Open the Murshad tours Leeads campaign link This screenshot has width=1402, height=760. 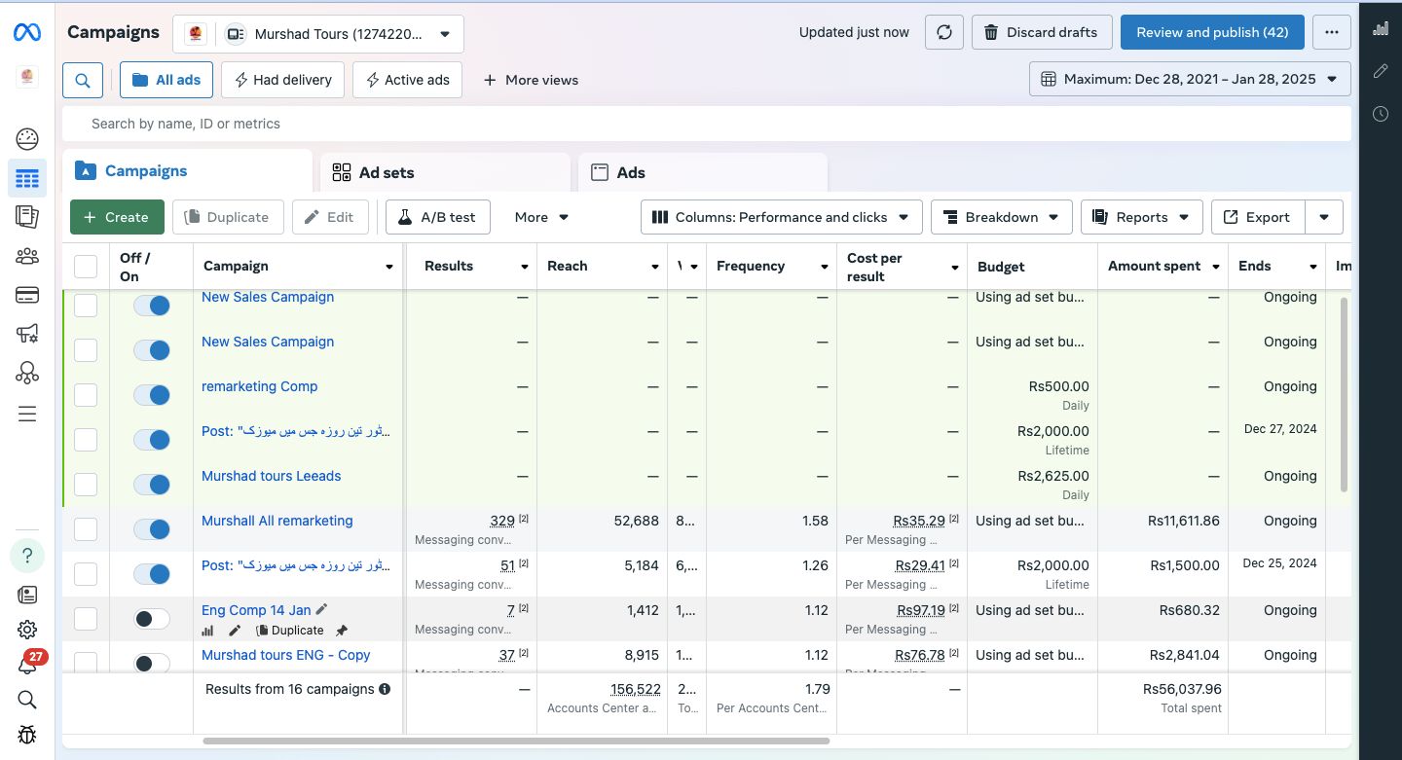pos(271,476)
